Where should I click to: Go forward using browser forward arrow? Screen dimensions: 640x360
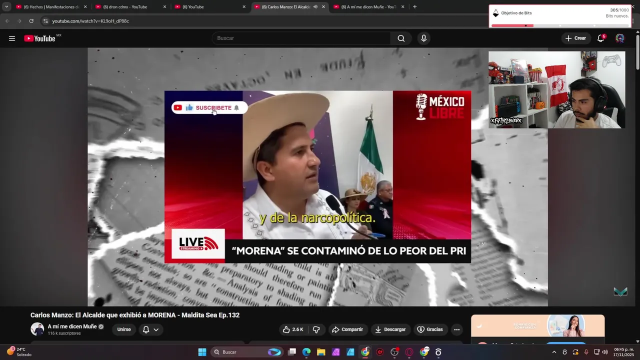coord(19,21)
